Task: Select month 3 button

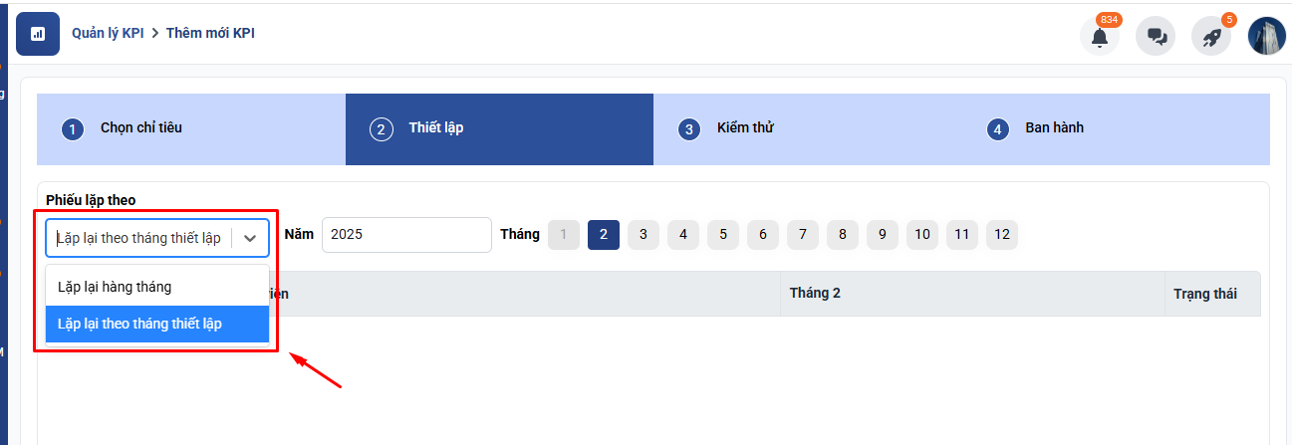Action: [644, 235]
